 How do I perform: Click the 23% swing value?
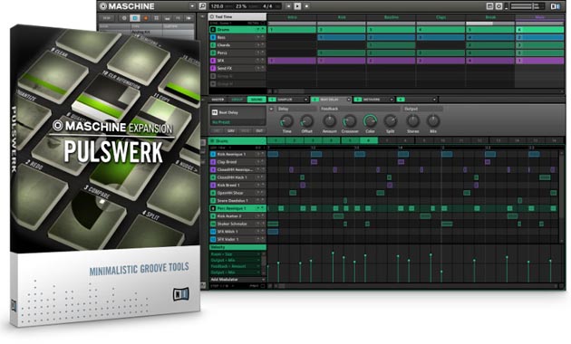pos(241,6)
